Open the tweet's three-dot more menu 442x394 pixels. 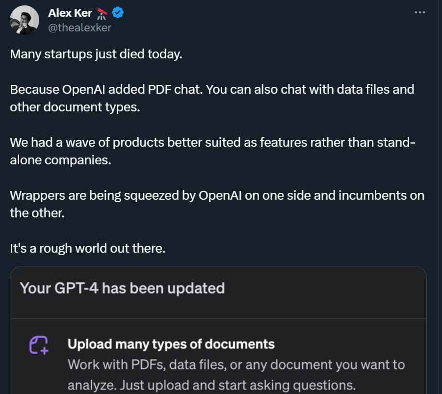[419, 13]
